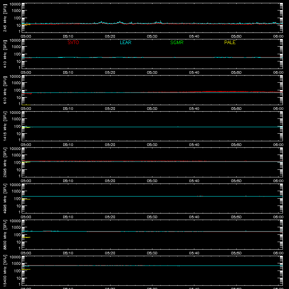Click 05:30 time label under 8800 MHz panel

(152, 253)
